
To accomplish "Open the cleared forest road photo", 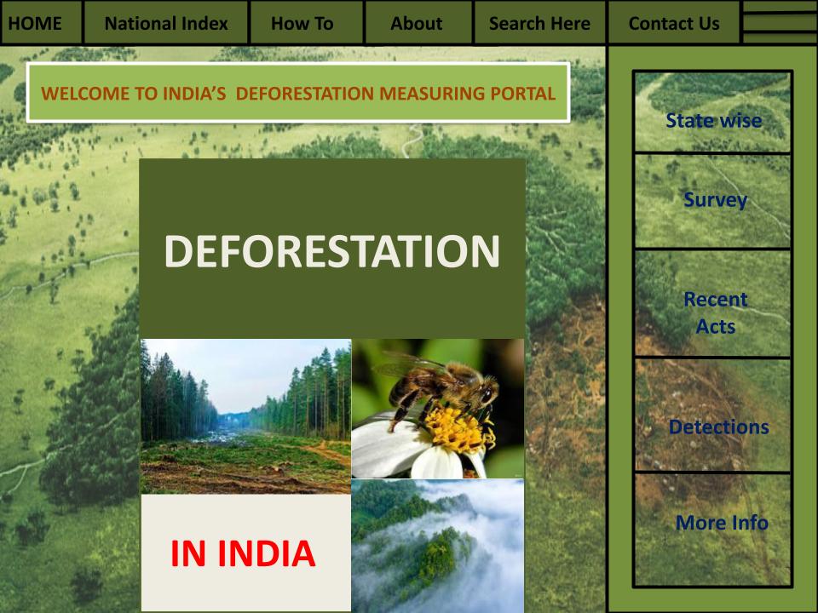I will (x=245, y=416).
